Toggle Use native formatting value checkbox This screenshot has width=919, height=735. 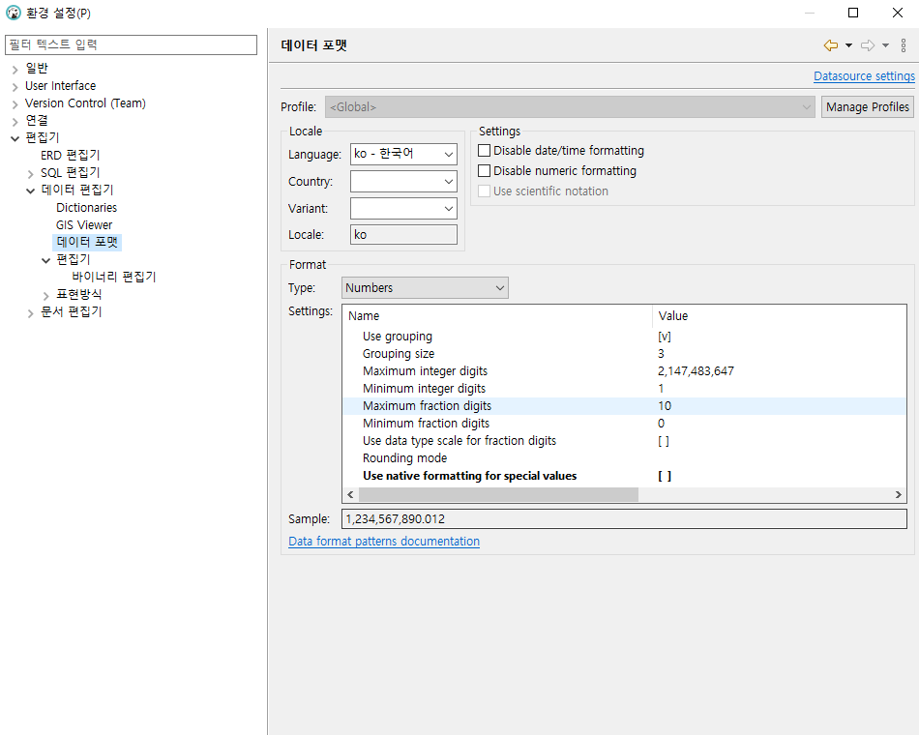[665, 476]
